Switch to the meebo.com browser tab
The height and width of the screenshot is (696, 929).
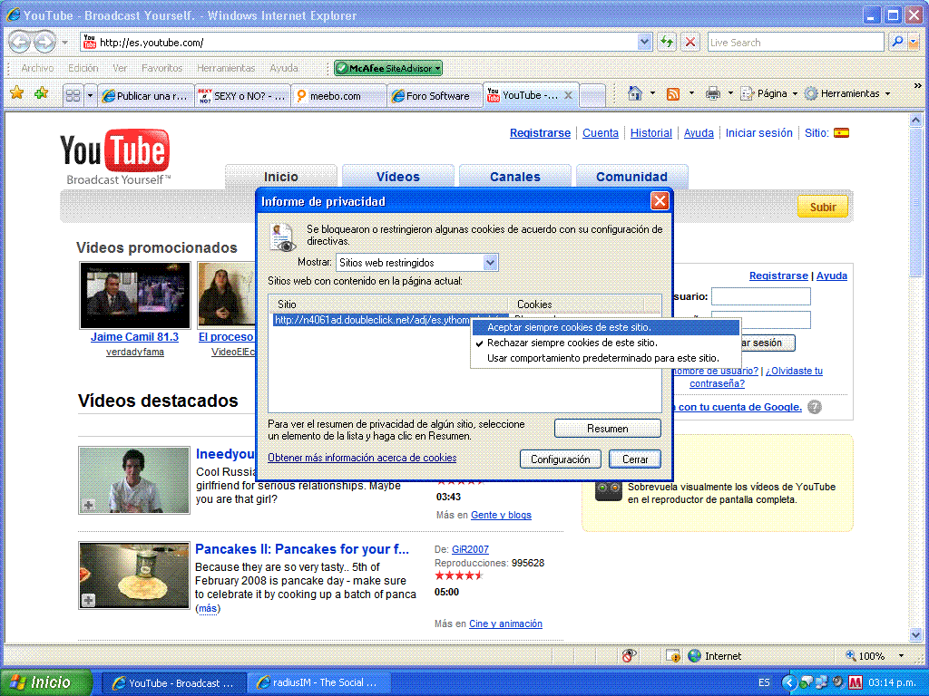pyautogui.click(x=337, y=96)
